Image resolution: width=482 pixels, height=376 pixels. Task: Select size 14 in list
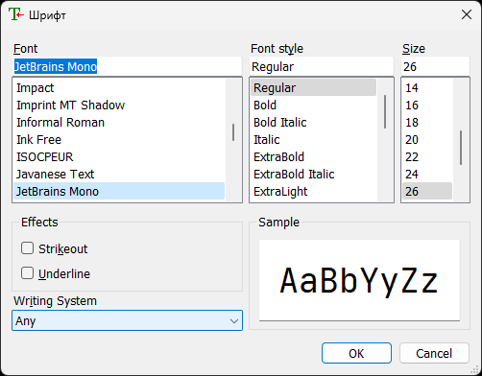[427, 87]
